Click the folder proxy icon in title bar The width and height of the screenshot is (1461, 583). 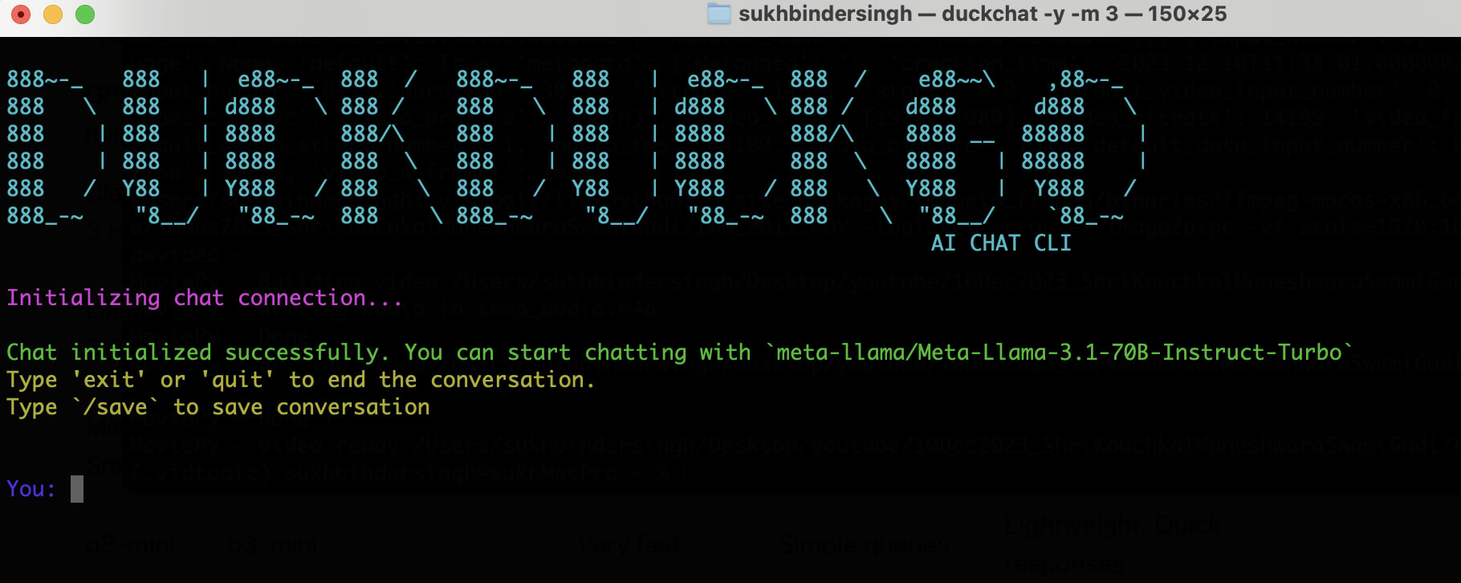(x=718, y=14)
